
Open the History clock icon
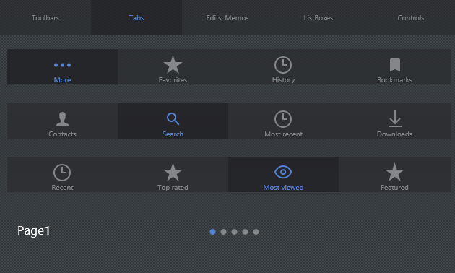coord(283,65)
